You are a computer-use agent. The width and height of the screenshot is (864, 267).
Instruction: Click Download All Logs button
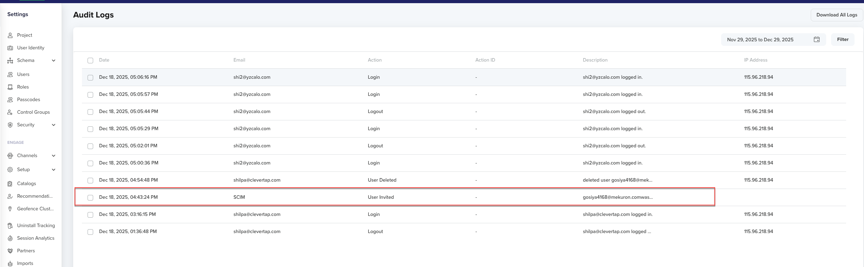click(x=837, y=15)
